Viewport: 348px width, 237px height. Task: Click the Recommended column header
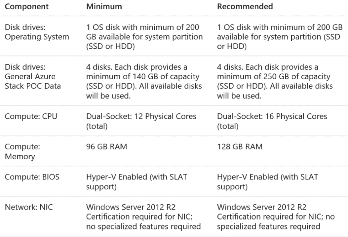click(x=245, y=7)
